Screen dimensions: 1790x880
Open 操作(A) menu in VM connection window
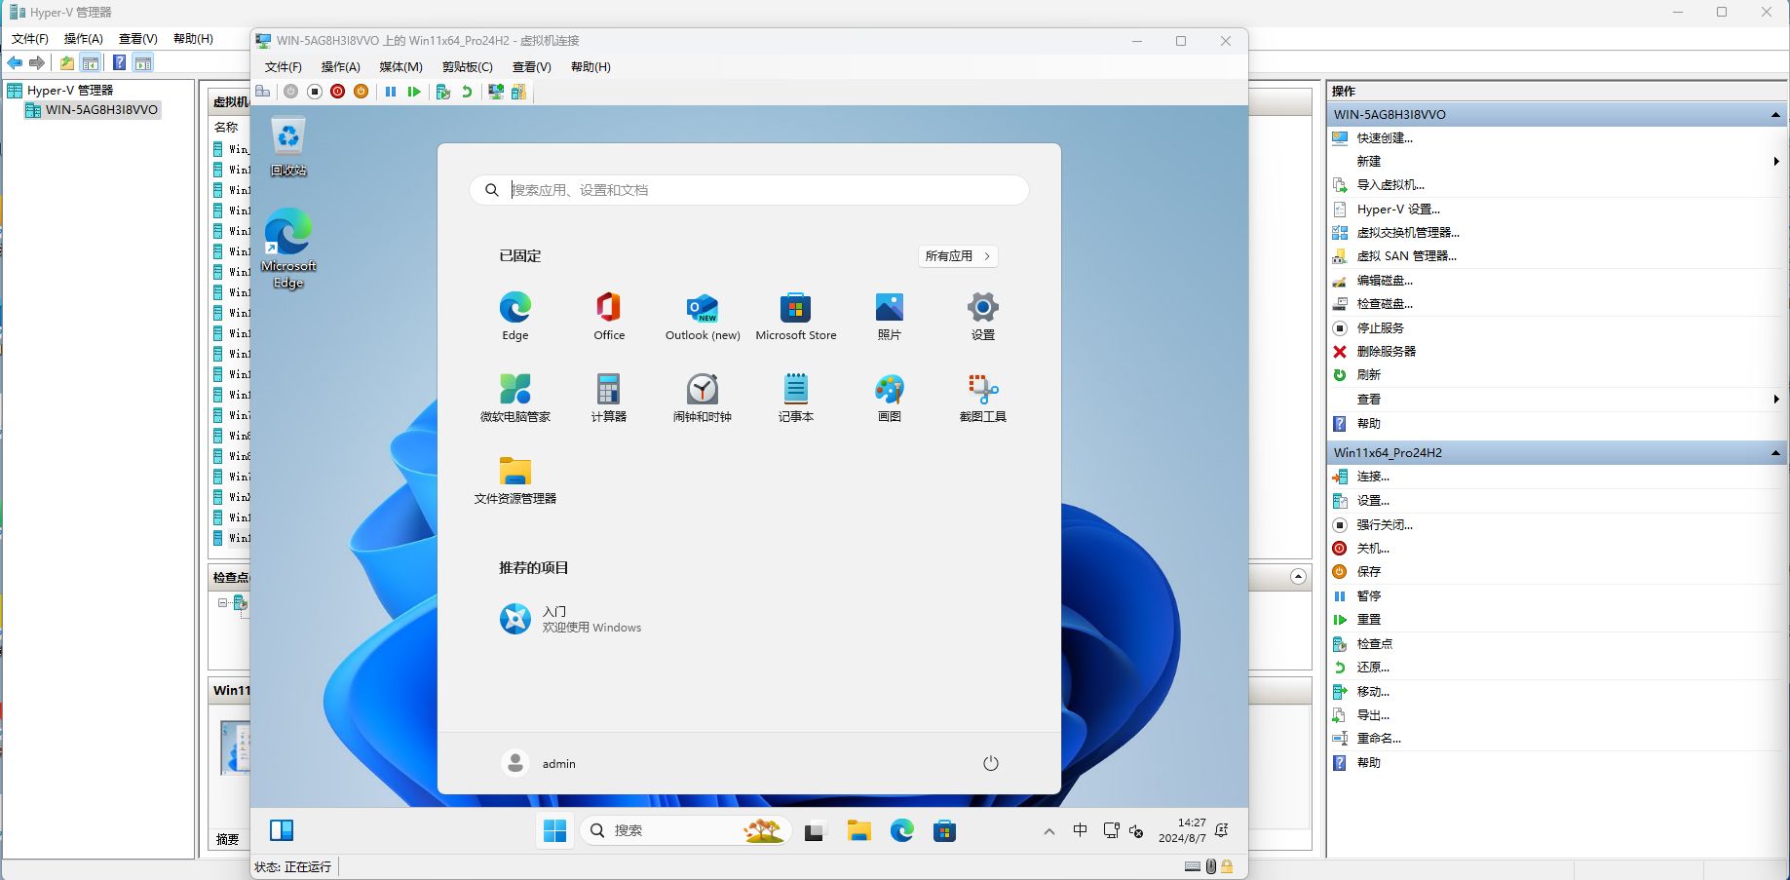pos(341,67)
